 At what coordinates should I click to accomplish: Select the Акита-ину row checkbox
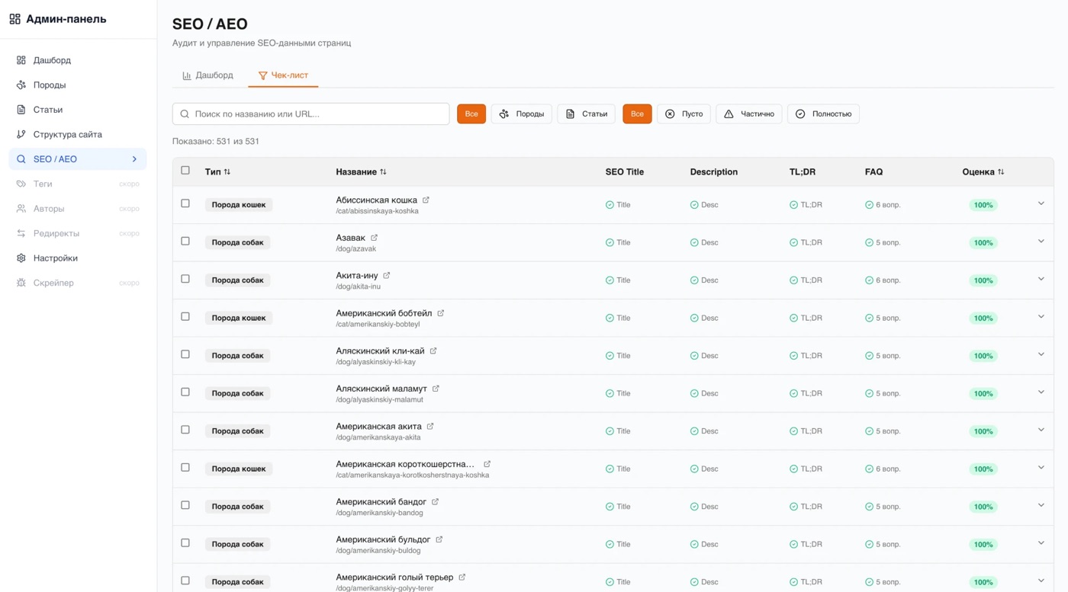click(x=185, y=279)
